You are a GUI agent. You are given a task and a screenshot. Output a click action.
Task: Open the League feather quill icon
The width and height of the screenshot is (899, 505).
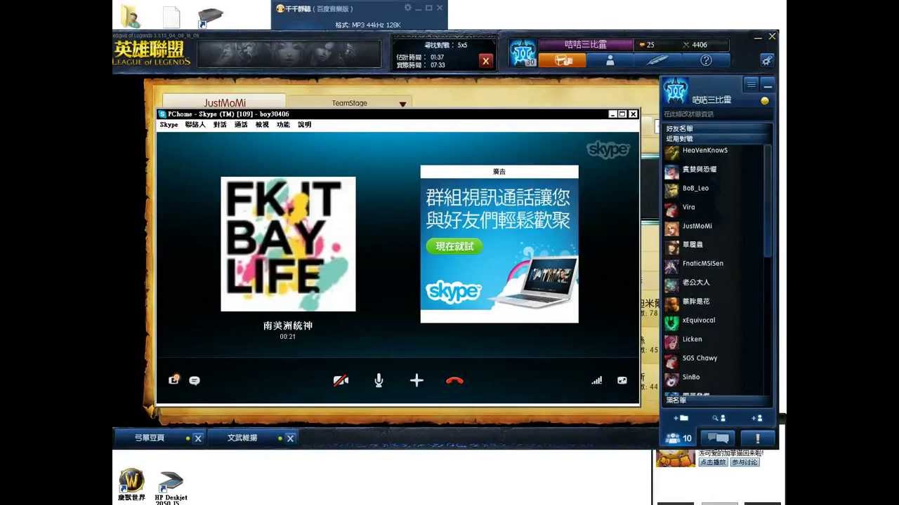click(x=657, y=60)
